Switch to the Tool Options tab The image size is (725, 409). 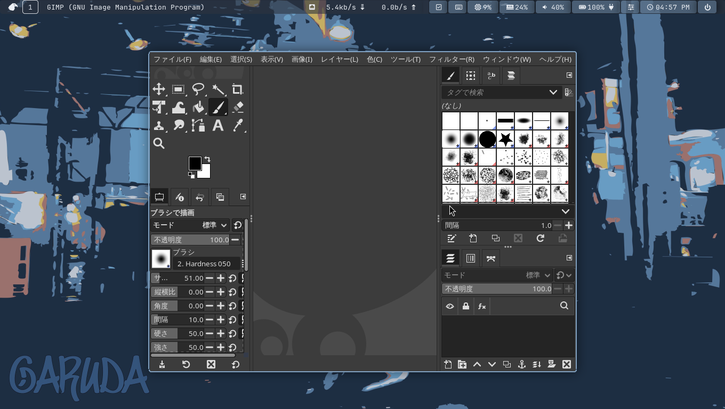pyautogui.click(x=159, y=197)
